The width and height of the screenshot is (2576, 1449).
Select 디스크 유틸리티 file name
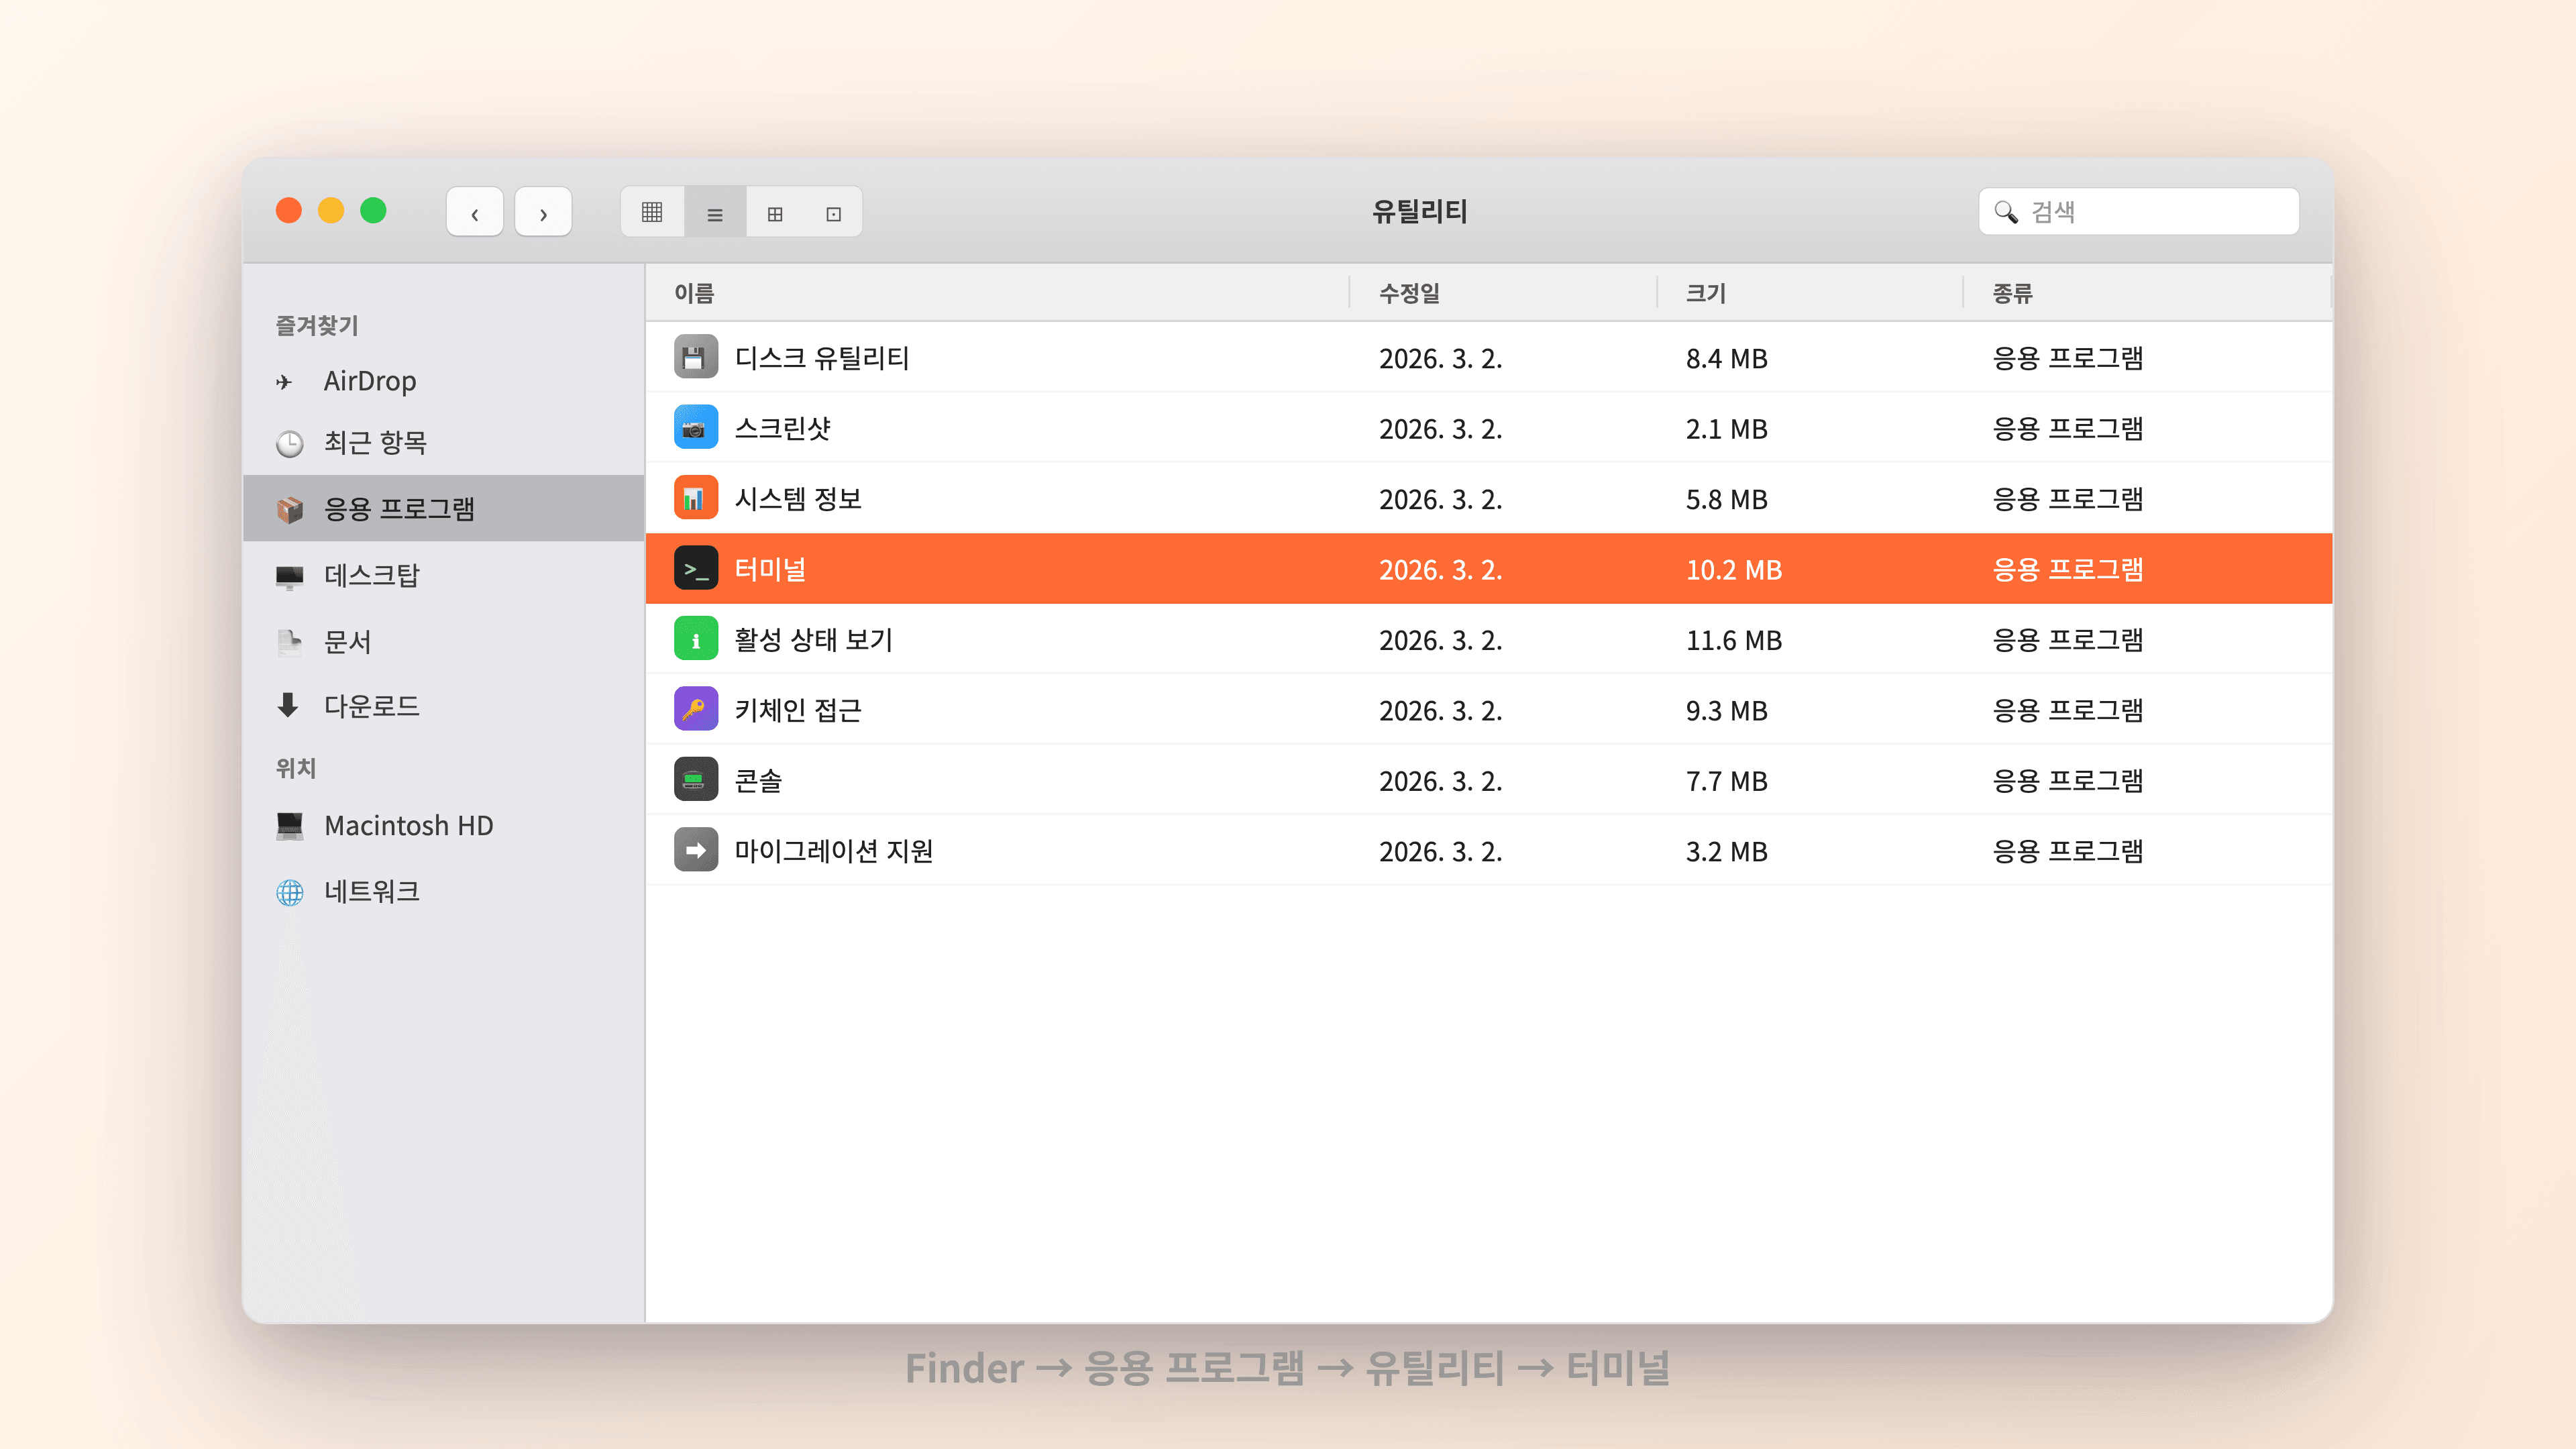pos(821,358)
